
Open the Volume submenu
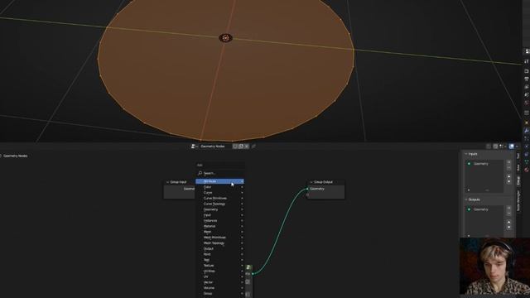pos(219,288)
